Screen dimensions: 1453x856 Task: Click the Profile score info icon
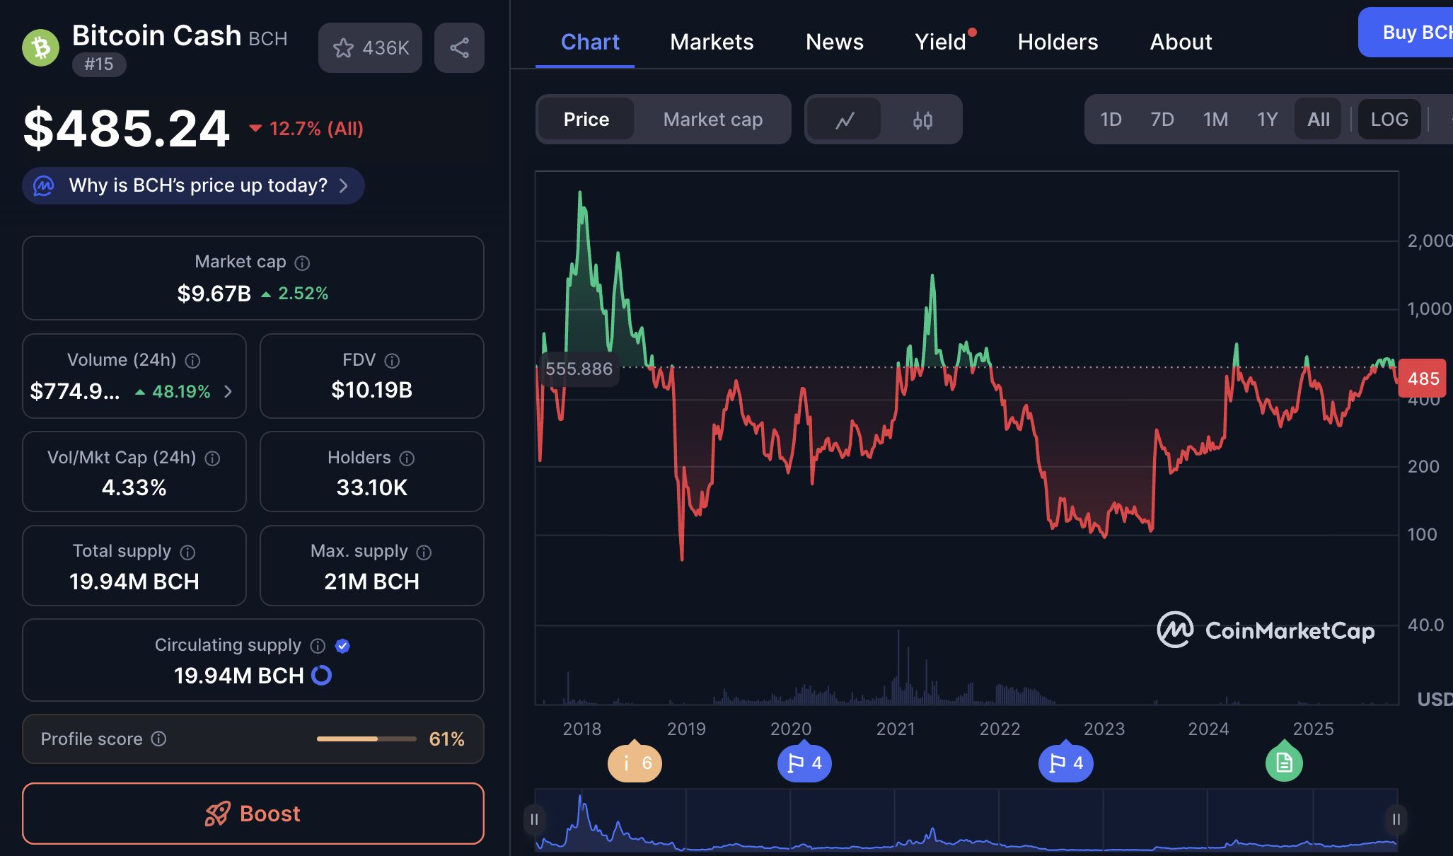click(159, 739)
